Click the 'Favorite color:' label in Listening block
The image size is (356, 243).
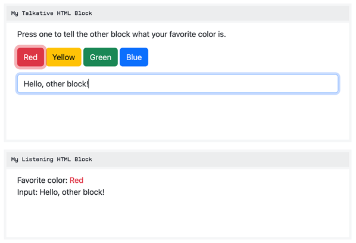(x=42, y=180)
